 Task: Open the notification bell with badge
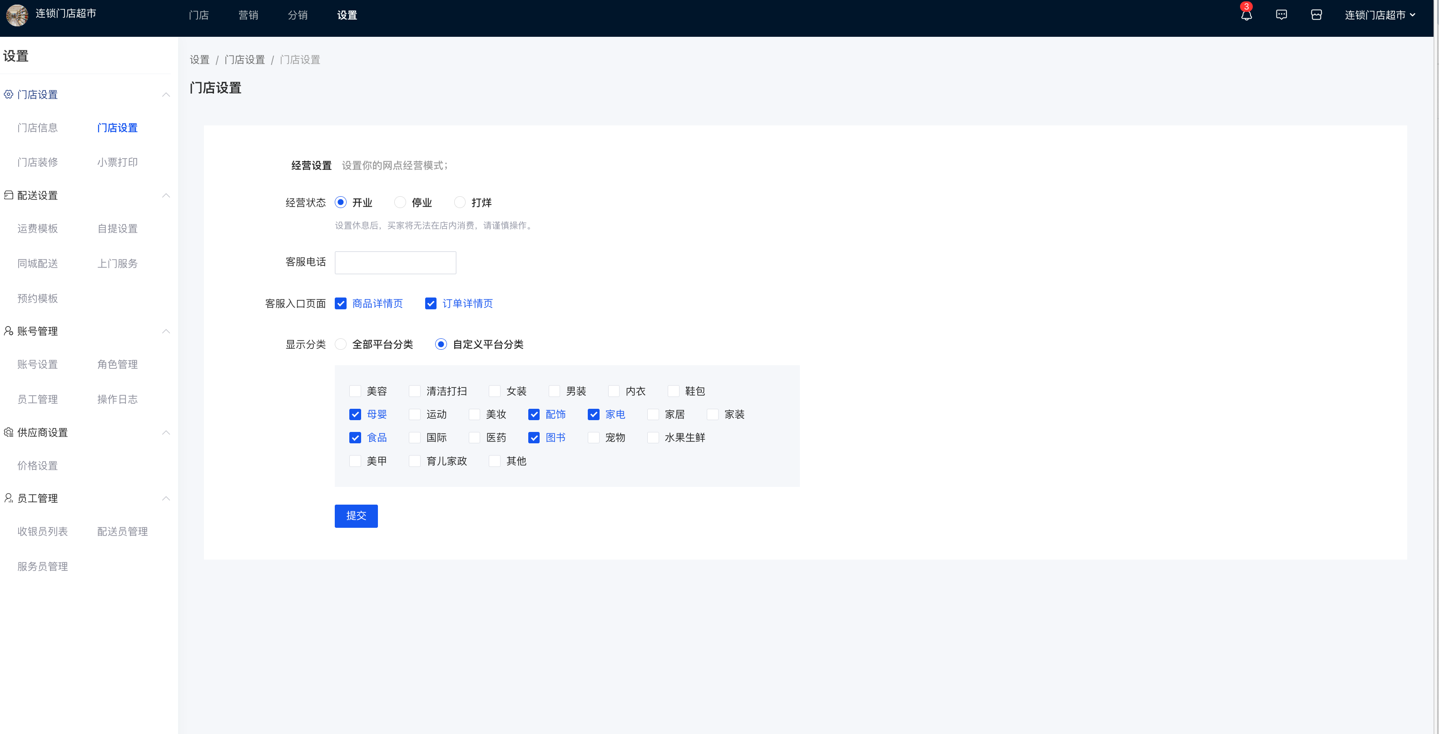click(1246, 15)
